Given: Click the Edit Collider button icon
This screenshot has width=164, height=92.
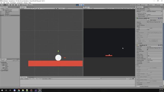Looking at the screenshot, I should [148, 20].
